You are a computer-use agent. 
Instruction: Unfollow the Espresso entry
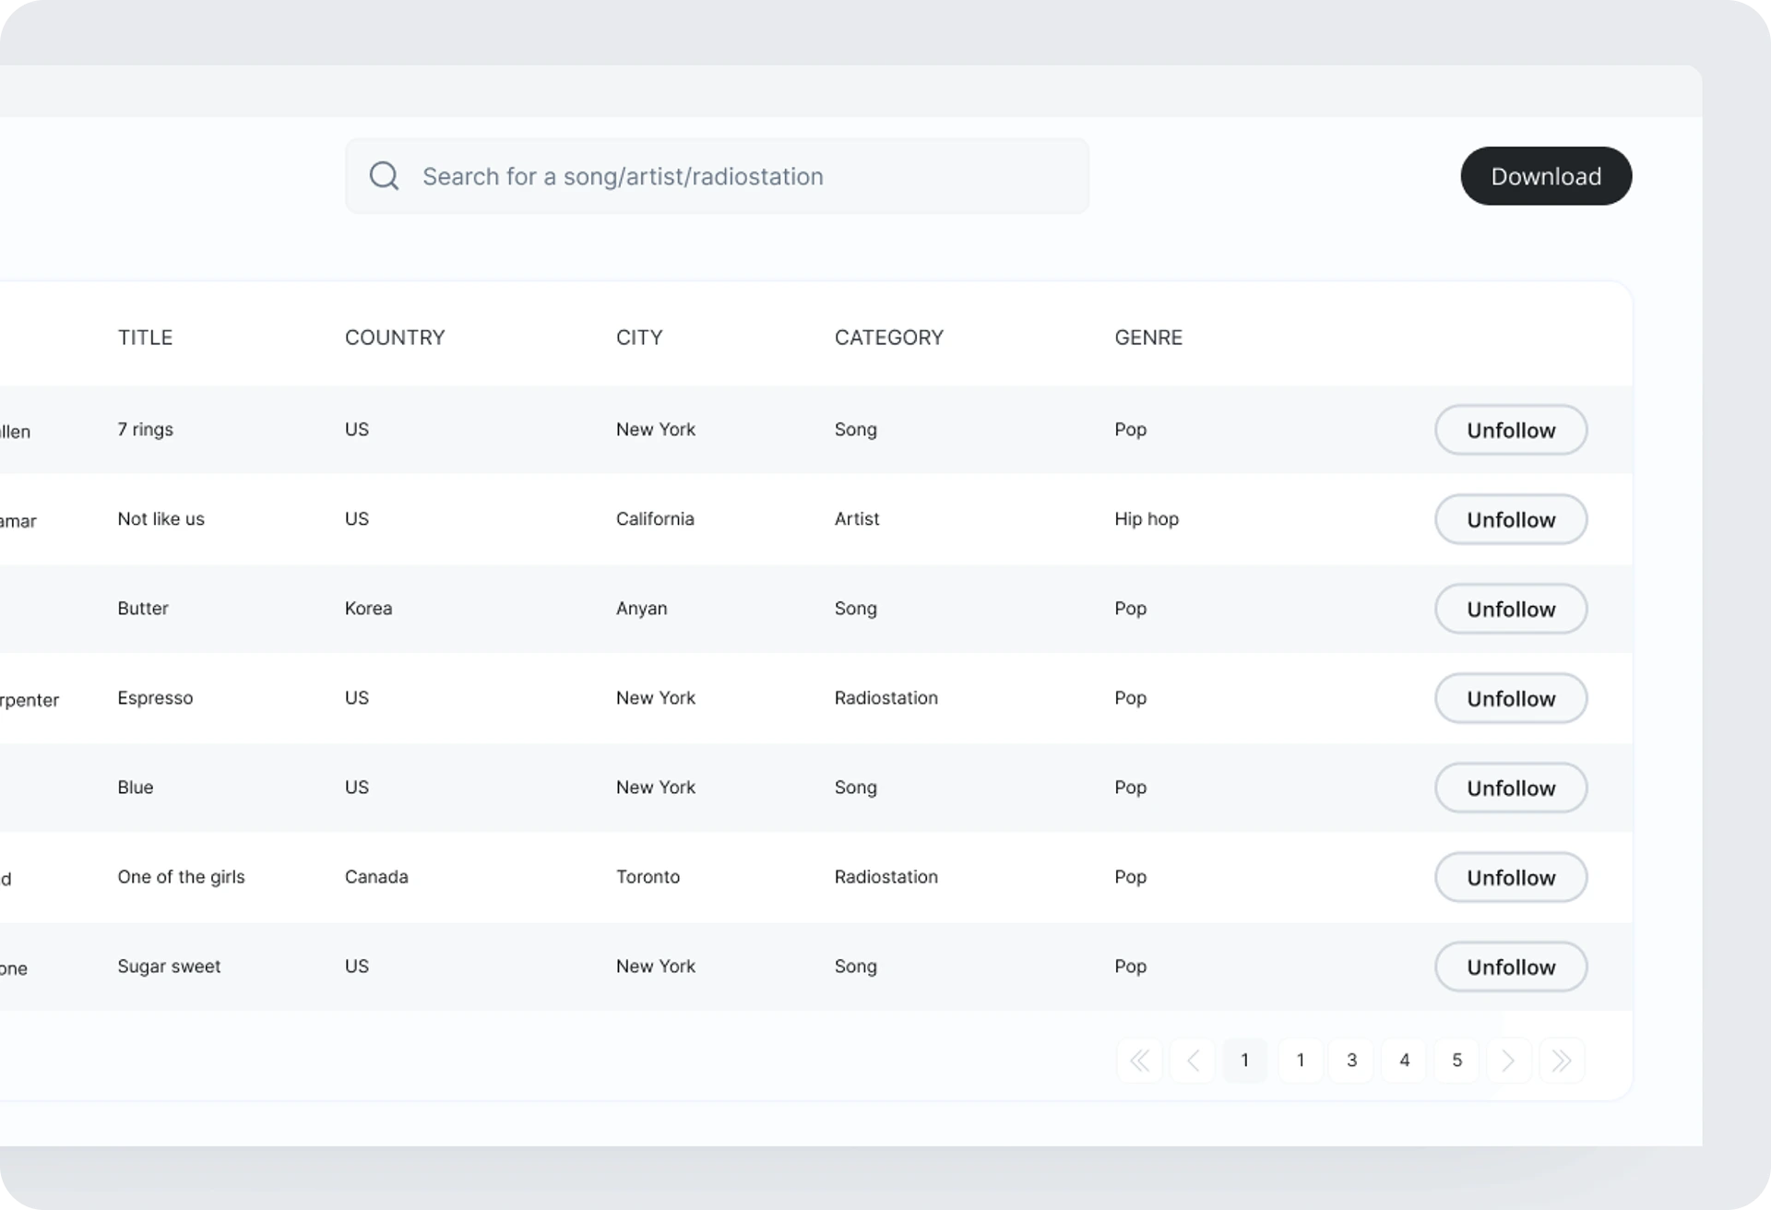coord(1511,698)
